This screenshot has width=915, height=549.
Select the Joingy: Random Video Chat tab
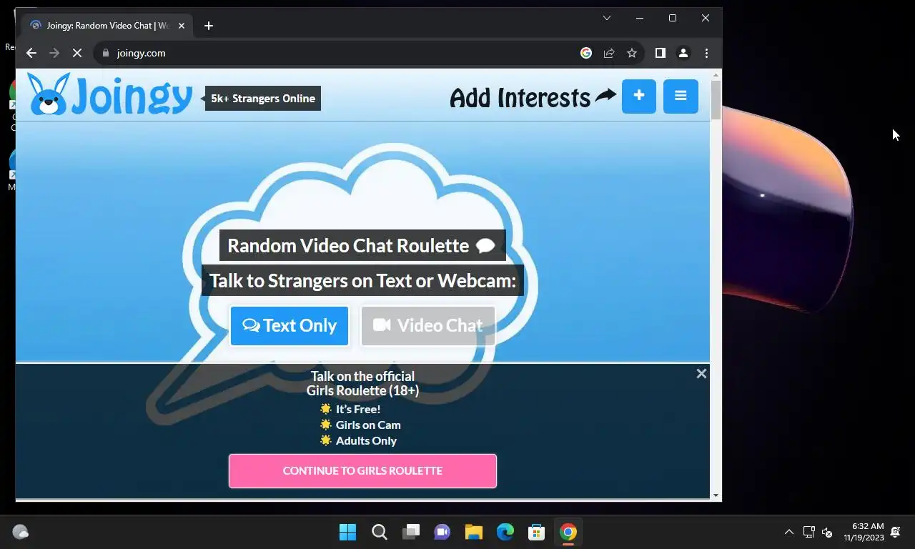click(x=107, y=26)
